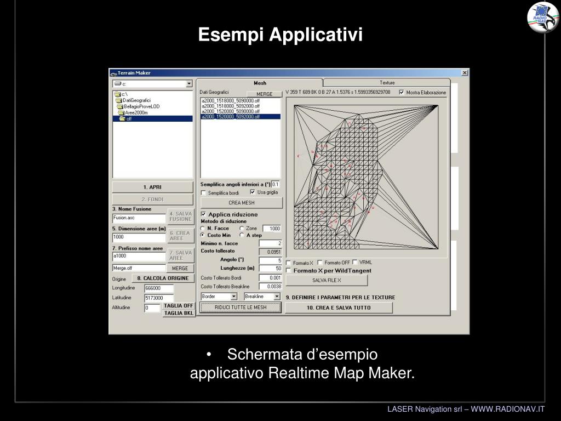Toggle the Mostra Elaborazione checkbox
Screen dimensions: 561x421
(x=402, y=92)
